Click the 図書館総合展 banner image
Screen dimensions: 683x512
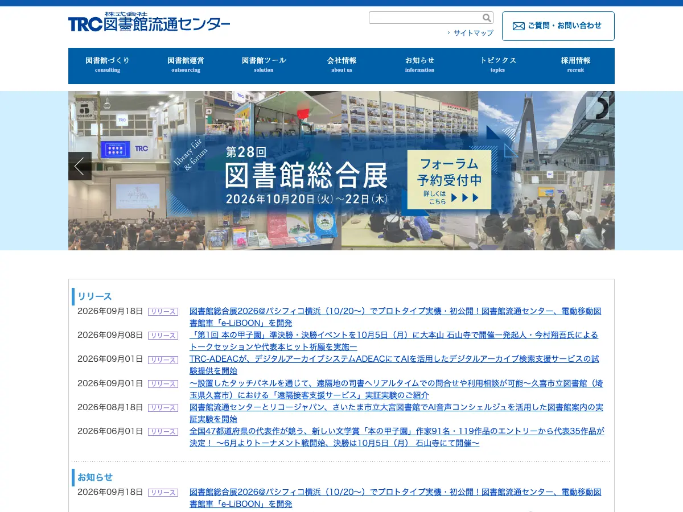tap(341, 171)
